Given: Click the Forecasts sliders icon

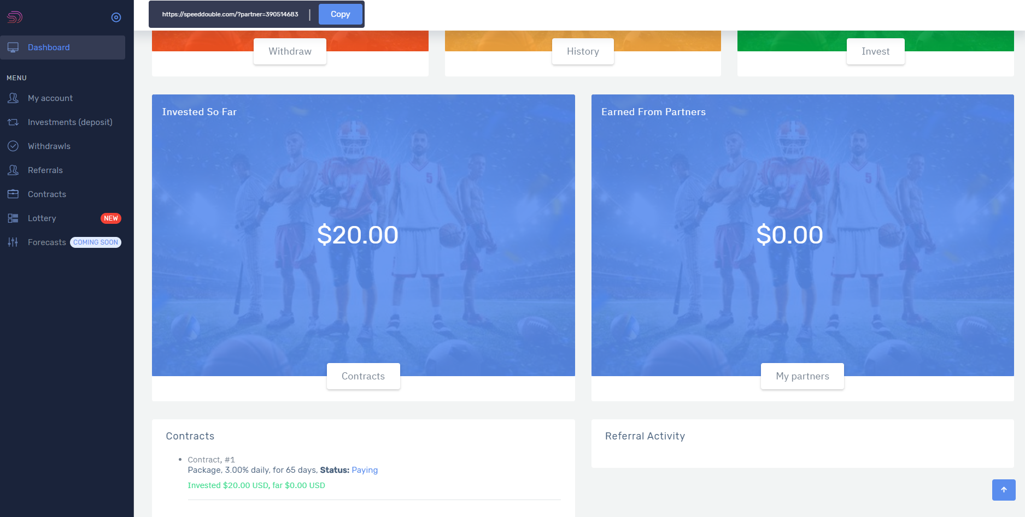Looking at the screenshot, I should pos(13,242).
